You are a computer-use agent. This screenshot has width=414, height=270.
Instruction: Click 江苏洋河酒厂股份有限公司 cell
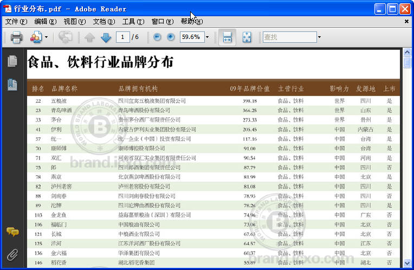(x=149, y=243)
